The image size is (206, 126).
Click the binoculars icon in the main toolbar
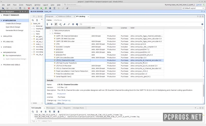coord(33,8)
